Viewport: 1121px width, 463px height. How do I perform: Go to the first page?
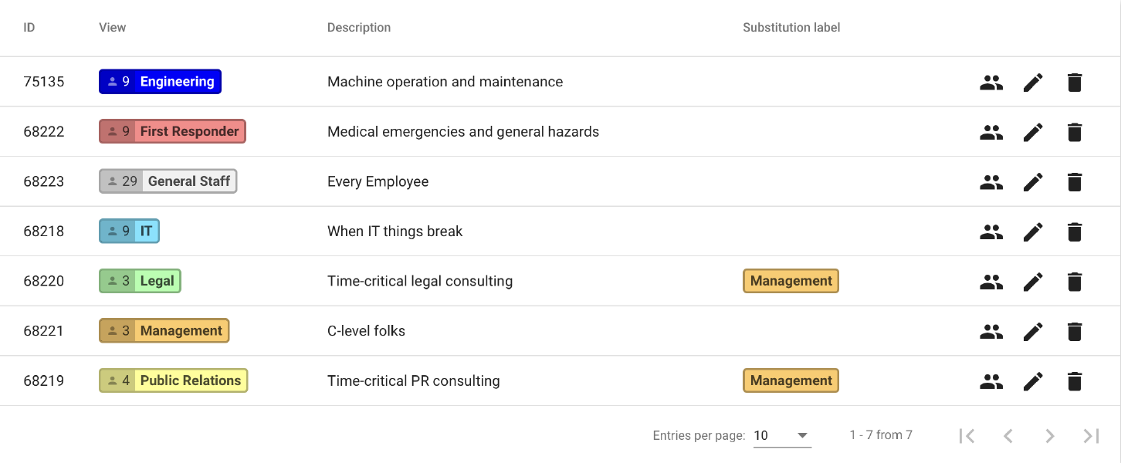pos(967,436)
